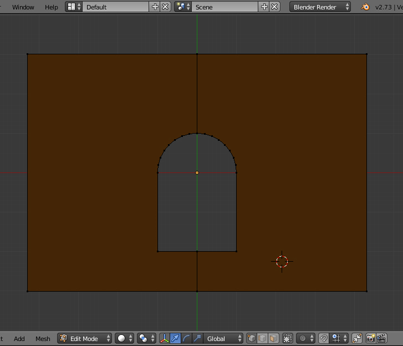Image resolution: width=403 pixels, height=346 pixels.
Task: Select the scale manipulator icon
Action: pyautogui.click(x=197, y=338)
